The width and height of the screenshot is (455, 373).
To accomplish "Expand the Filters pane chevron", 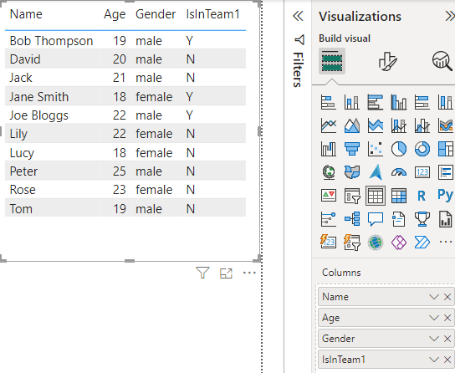I will click(298, 16).
